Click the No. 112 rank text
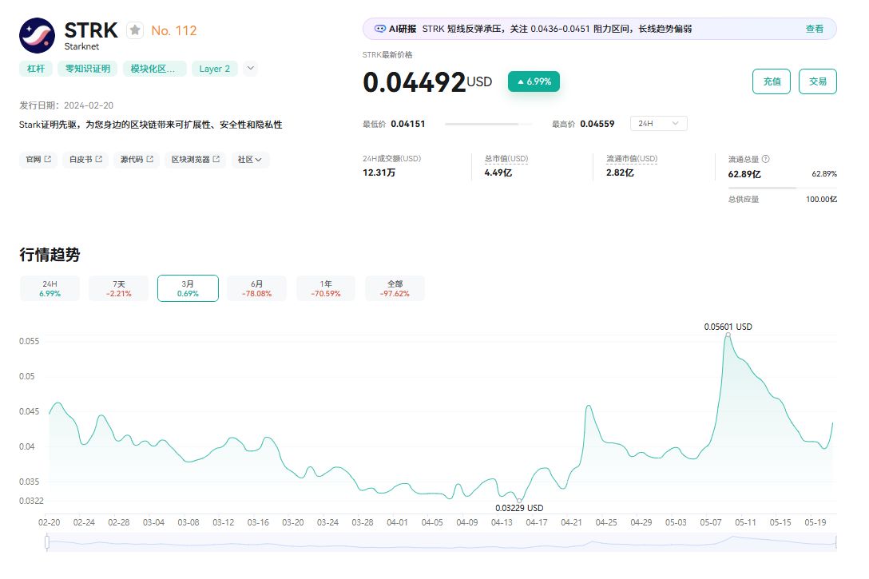The image size is (869, 579). click(174, 30)
